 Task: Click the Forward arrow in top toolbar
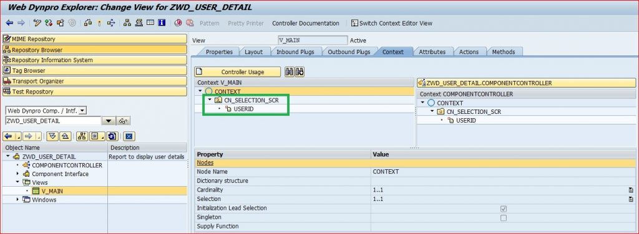coord(21,23)
